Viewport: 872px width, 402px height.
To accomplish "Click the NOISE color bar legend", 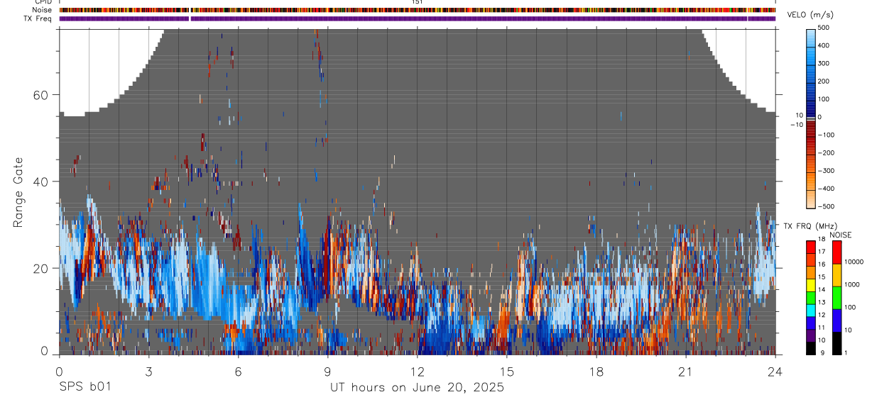I will (x=836, y=297).
